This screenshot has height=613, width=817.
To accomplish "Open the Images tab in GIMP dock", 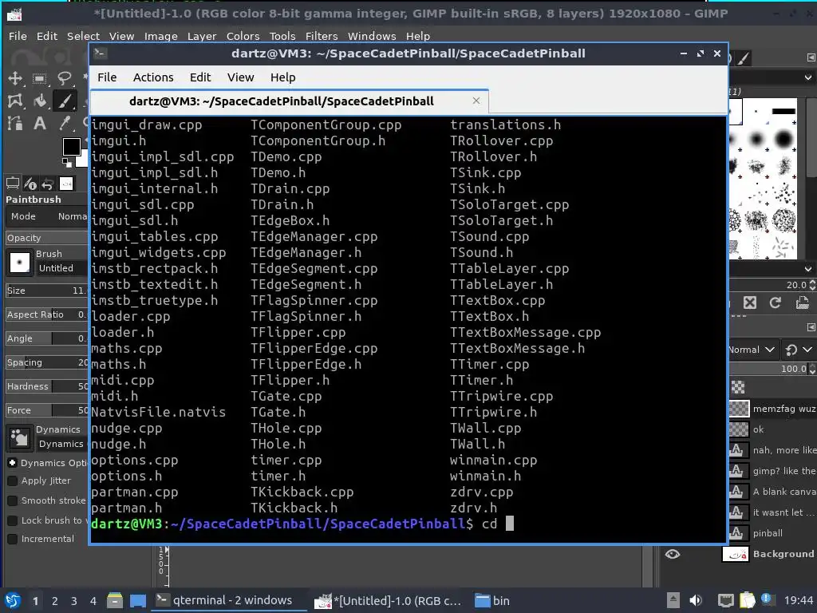I will coord(66,184).
